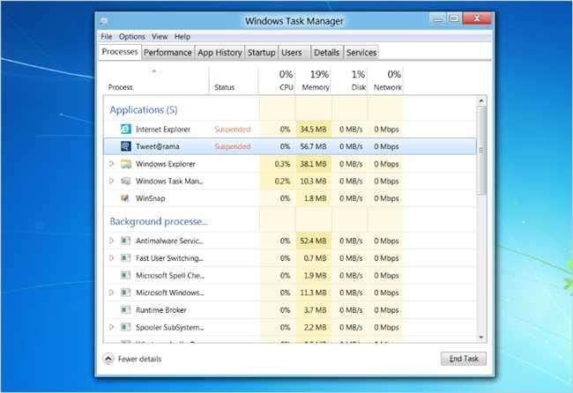Image resolution: width=573 pixels, height=393 pixels.
Task: Click the 56.7 MB memory value
Action: coord(313,146)
